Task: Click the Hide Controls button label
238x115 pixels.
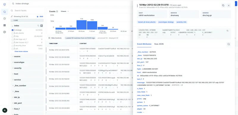Action: [x=56, y=38]
